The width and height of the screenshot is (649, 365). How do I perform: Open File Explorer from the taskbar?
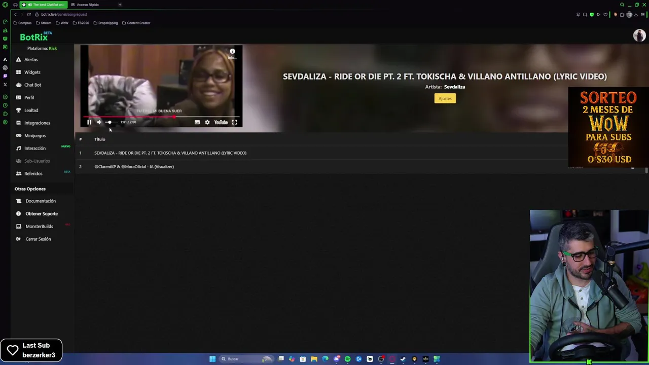pos(314,359)
